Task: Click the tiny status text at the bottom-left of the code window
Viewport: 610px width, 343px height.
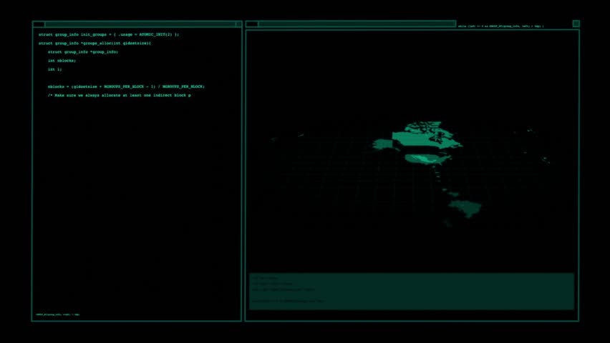Action: [x=58, y=314]
